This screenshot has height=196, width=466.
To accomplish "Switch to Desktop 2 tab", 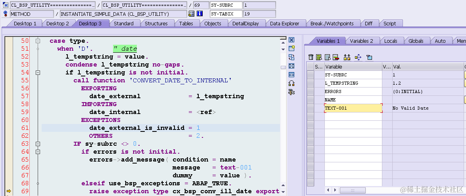I will [58, 23].
